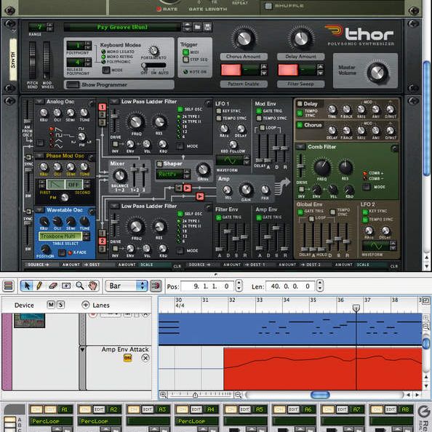432x432 pixels.
Task: Enable the Trigger MIDI button
Action: pyautogui.click(x=185, y=52)
